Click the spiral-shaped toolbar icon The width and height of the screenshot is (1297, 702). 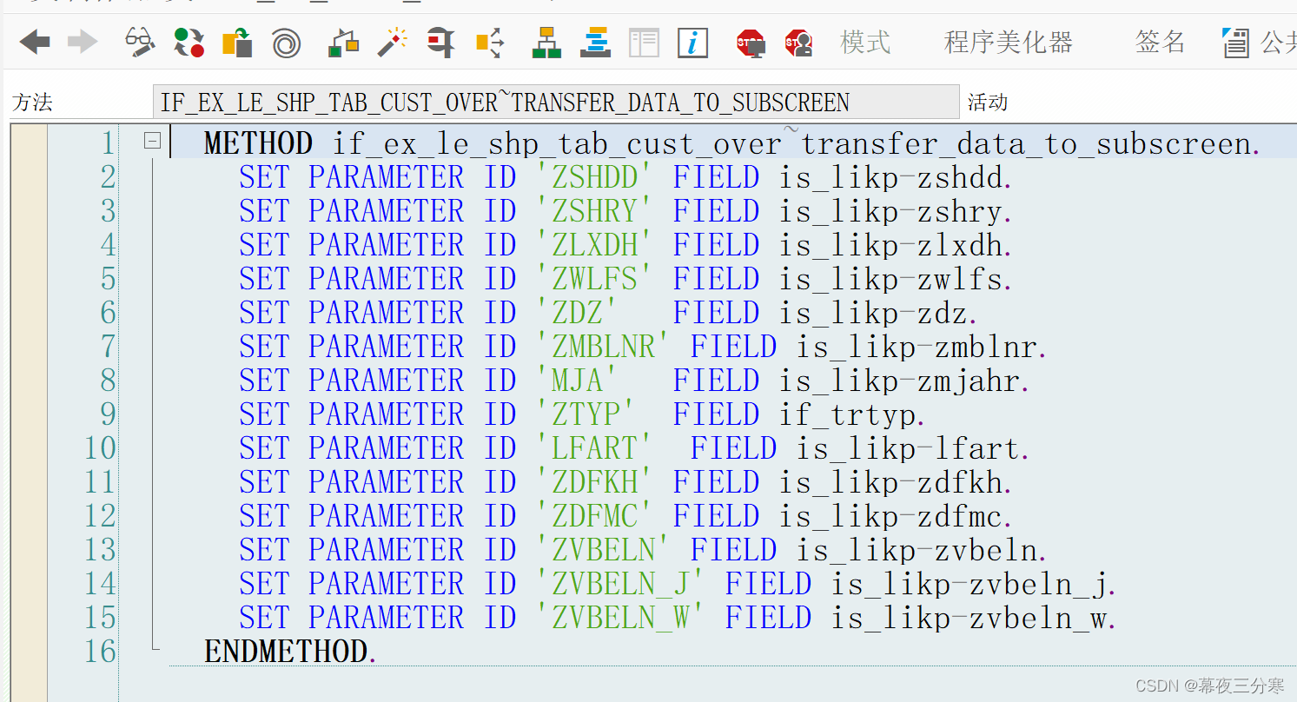287,41
